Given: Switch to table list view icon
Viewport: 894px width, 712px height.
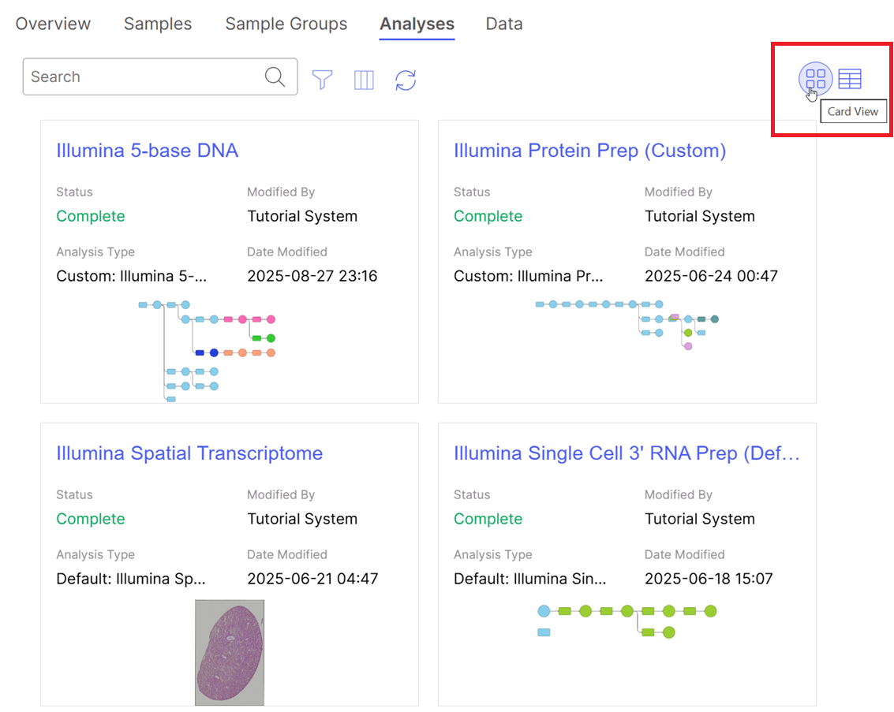Looking at the screenshot, I should point(850,79).
